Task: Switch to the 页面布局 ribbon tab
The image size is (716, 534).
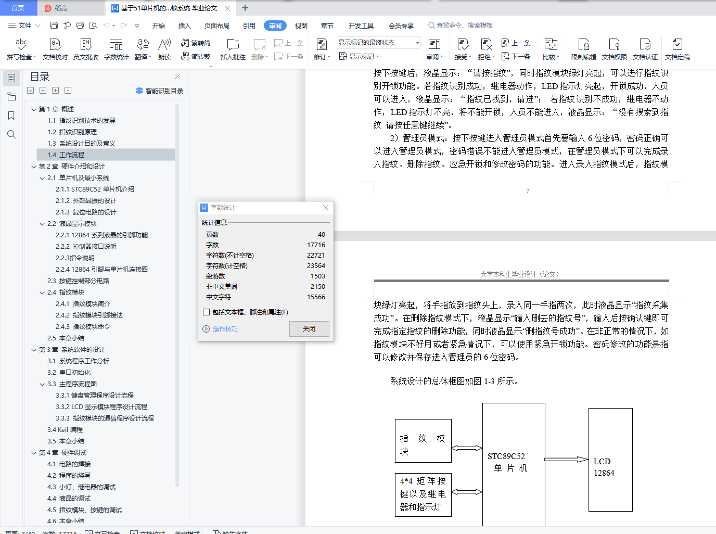Action: 217,26
